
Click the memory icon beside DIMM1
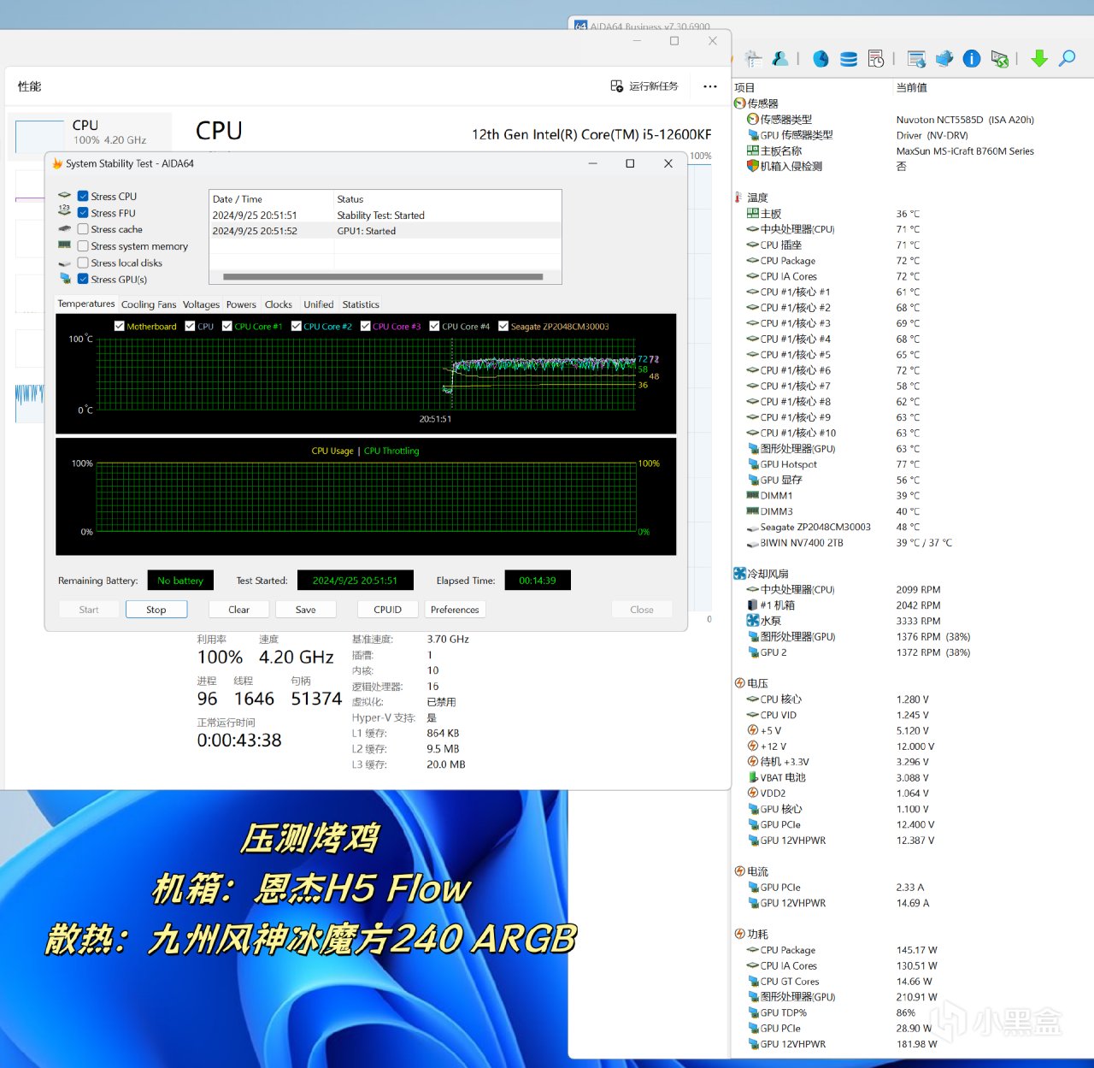click(753, 495)
